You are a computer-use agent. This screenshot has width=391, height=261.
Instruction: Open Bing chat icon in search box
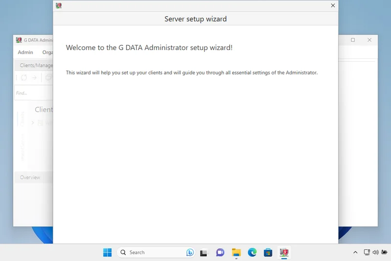click(190, 253)
